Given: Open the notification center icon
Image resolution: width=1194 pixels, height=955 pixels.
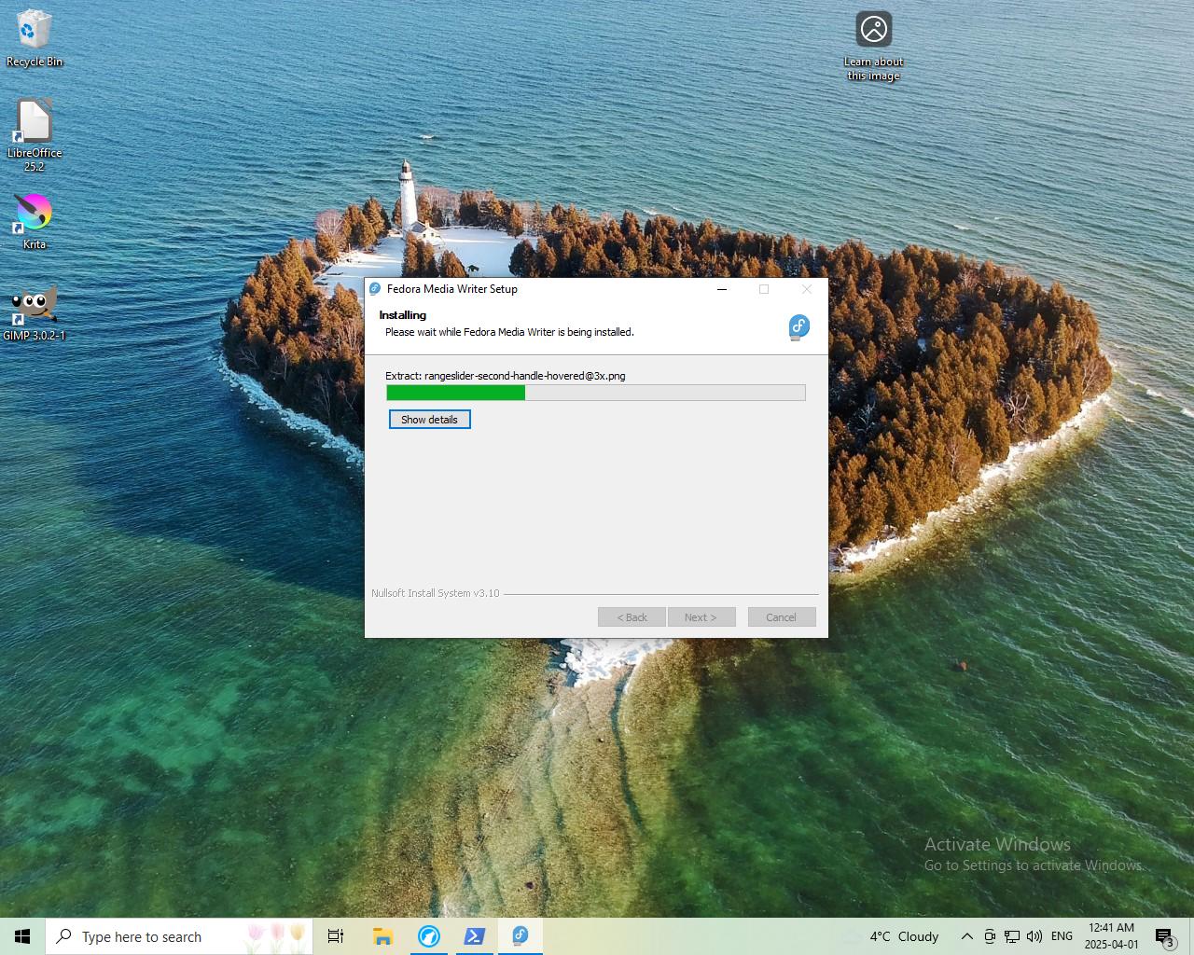Looking at the screenshot, I should (1164, 936).
